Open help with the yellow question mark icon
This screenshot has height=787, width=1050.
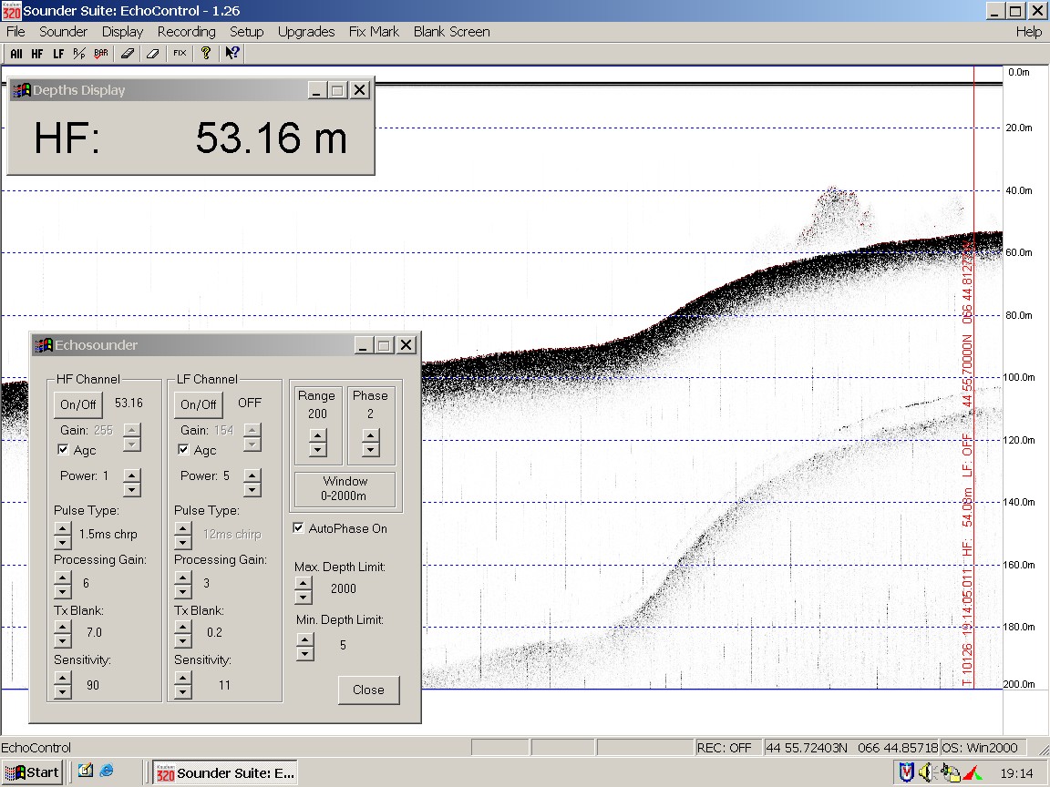point(206,54)
